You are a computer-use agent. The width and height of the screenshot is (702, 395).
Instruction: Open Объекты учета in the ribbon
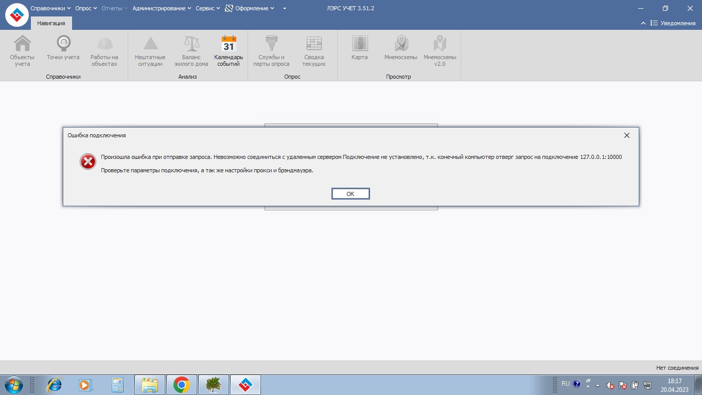click(x=22, y=51)
